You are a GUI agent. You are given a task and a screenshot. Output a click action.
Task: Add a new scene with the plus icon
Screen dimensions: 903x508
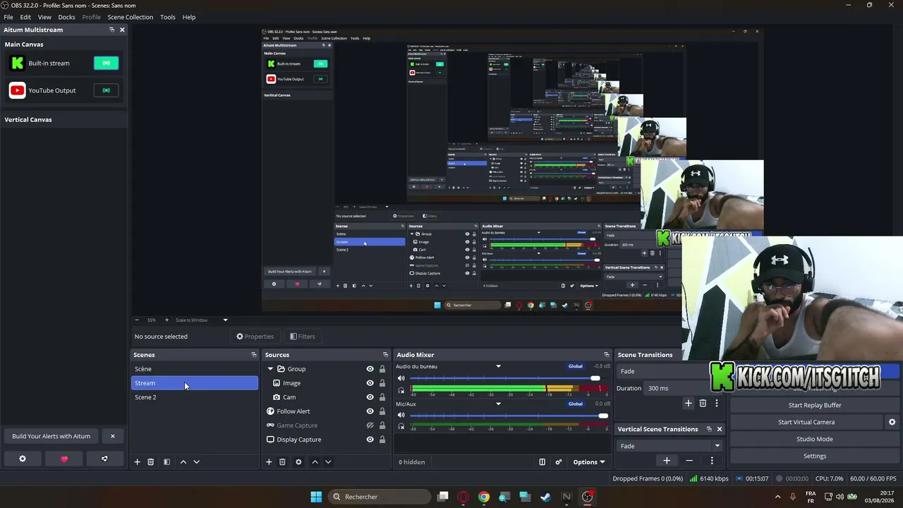[138, 462]
